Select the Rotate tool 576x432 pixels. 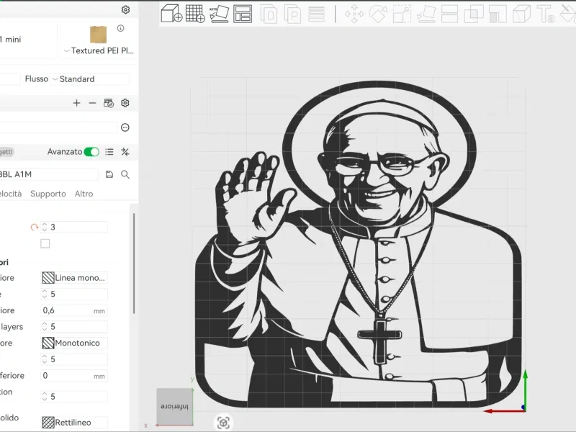(378, 14)
